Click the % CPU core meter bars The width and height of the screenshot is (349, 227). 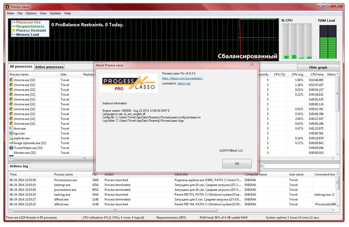297,41
